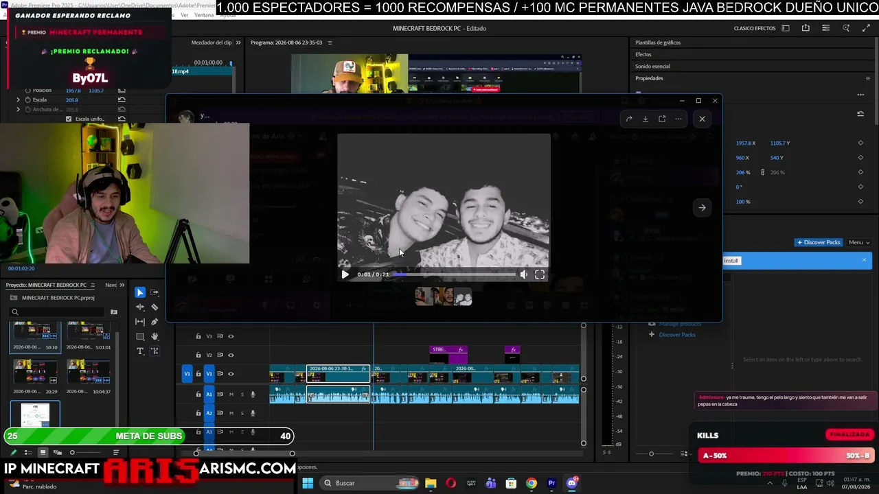Select the Hand tool
Image resolution: width=879 pixels, height=494 pixels.
point(155,336)
